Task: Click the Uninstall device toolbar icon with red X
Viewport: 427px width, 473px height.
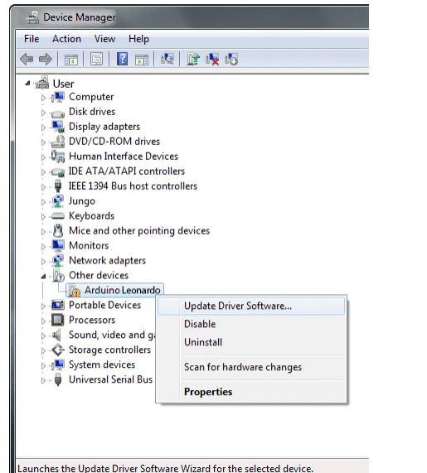Action: click(x=212, y=59)
